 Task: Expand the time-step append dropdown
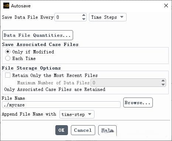point(77,114)
